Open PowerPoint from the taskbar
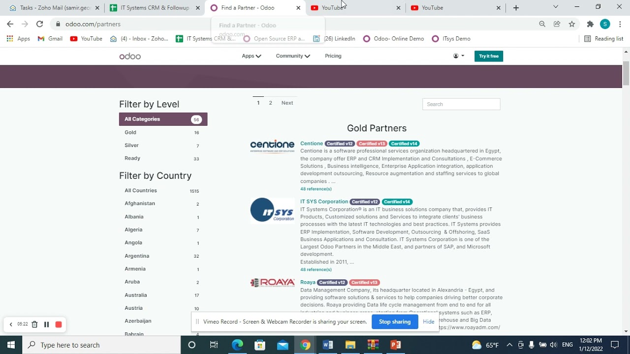The image size is (630, 354). [396, 345]
